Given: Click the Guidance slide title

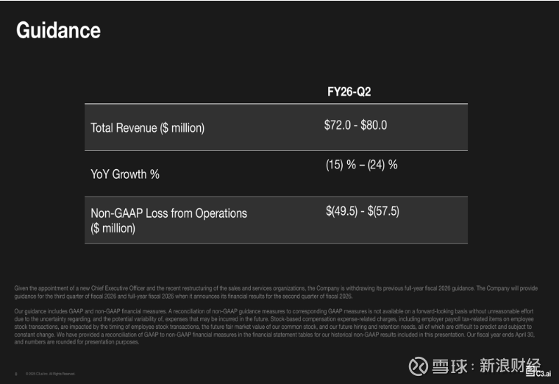Looking at the screenshot, I should click(x=58, y=30).
